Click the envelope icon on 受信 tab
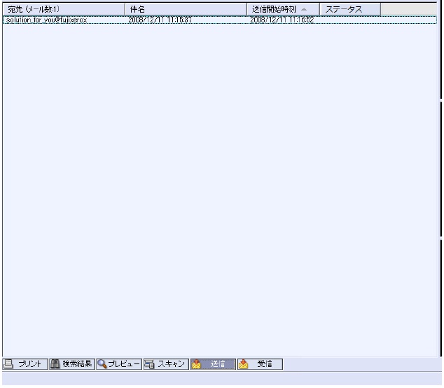This screenshot has width=444, height=388. (x=244, y=364)
